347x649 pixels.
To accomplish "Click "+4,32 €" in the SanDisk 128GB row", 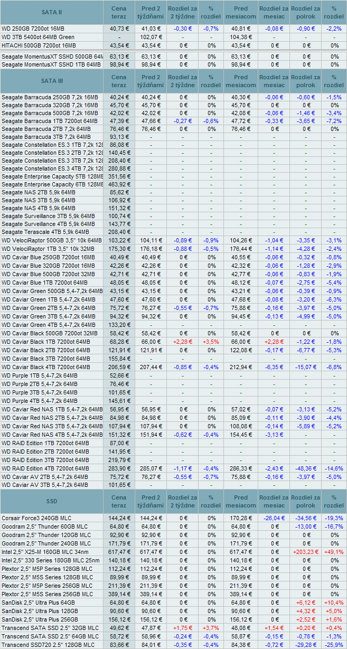I will click(306, 611).
